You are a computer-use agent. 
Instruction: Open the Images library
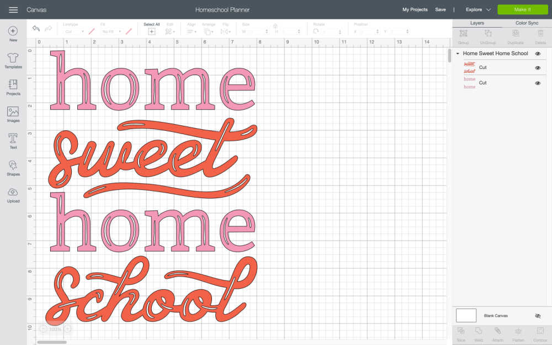coord(13,114)
